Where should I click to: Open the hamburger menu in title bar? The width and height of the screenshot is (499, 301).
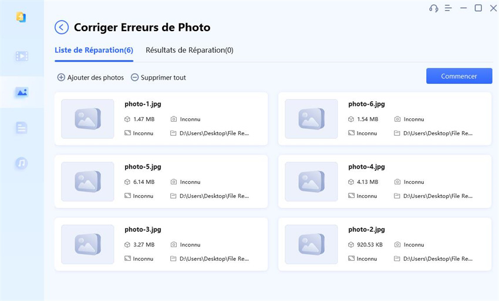pyautogui.click(x=449, y=8)
